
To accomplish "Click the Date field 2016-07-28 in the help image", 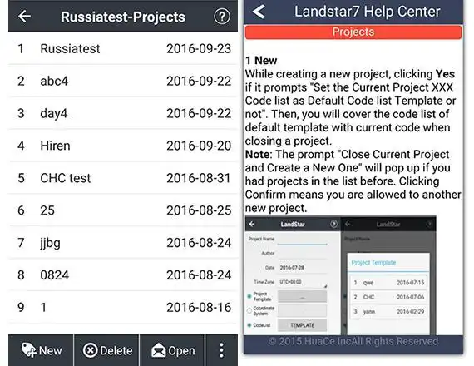I will pyautogui.click(x=303, y=268).
